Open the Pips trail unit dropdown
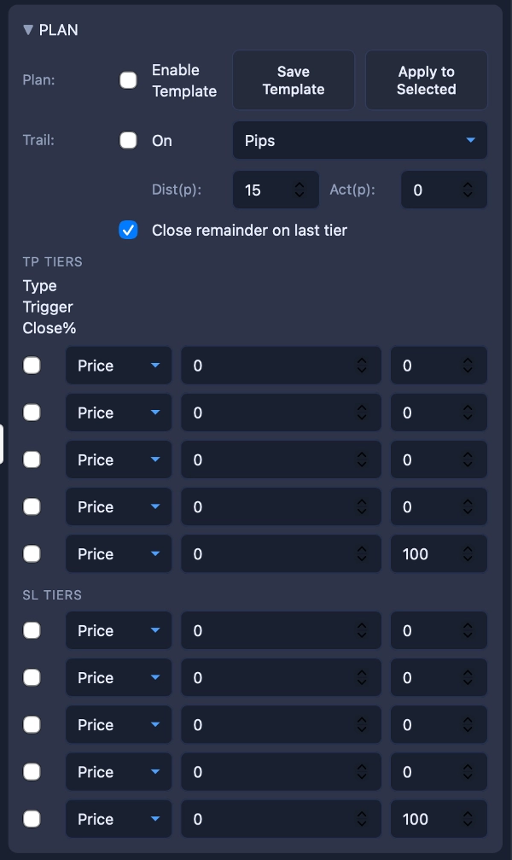This screenshot has height=860, width=512. 359,141
